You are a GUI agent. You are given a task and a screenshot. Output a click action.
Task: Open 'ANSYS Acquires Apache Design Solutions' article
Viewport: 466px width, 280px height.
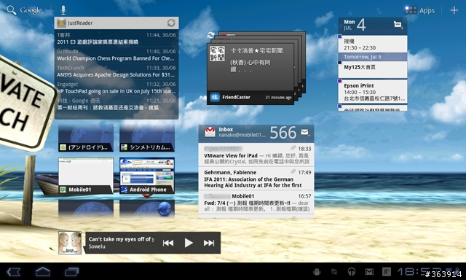point(116,71)
